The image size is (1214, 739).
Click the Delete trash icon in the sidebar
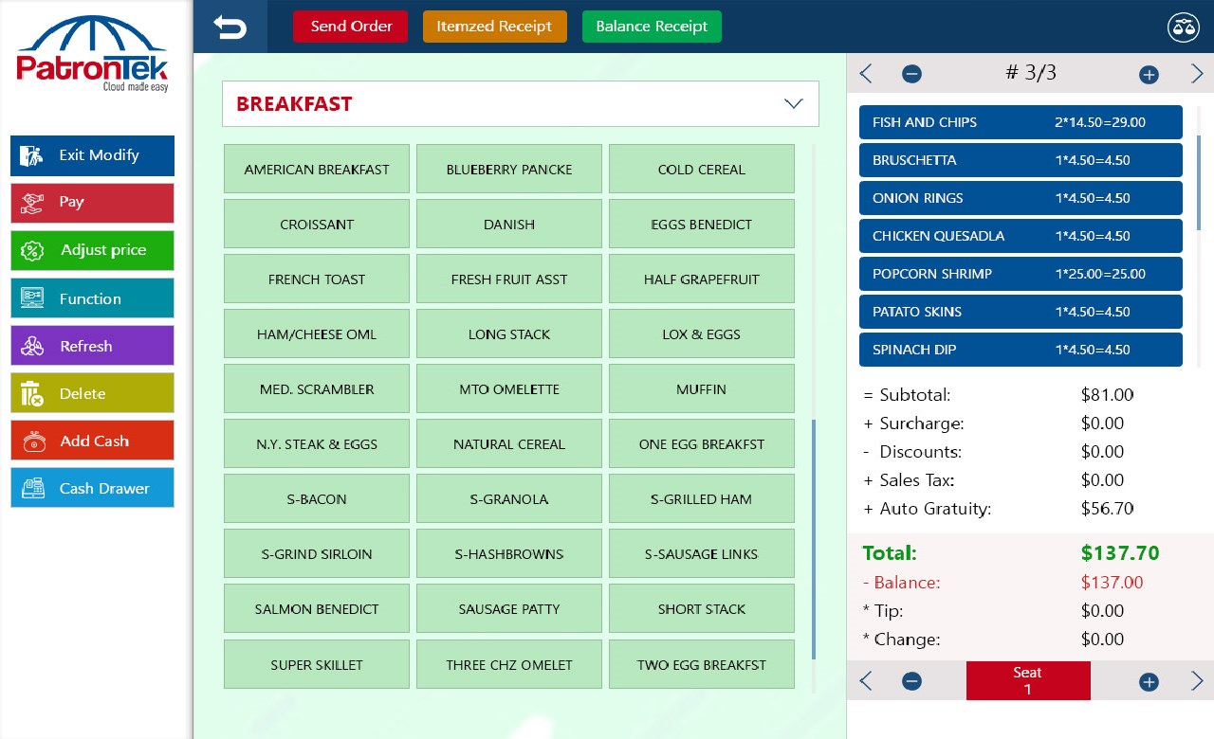[32, 393]
